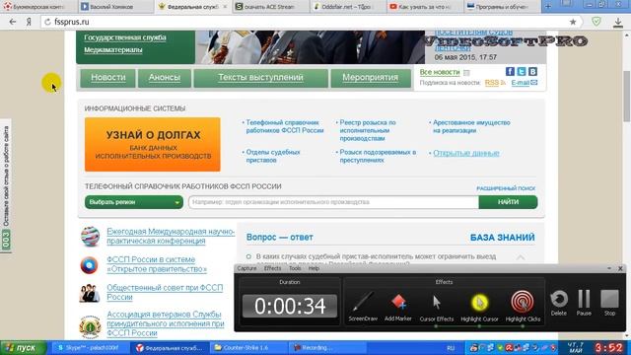The height and width of the screenshot is (355, 631).
Task: Collapse the first Вопрос — ответ question chevron
Action: [x=521, y=257]
